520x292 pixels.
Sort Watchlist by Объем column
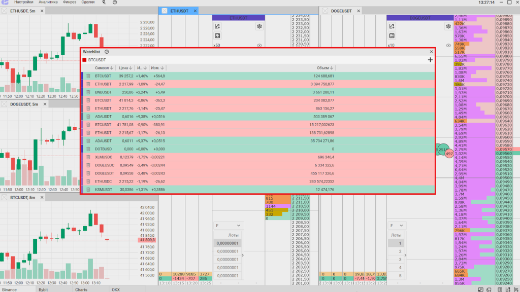[x=326, y=67]
